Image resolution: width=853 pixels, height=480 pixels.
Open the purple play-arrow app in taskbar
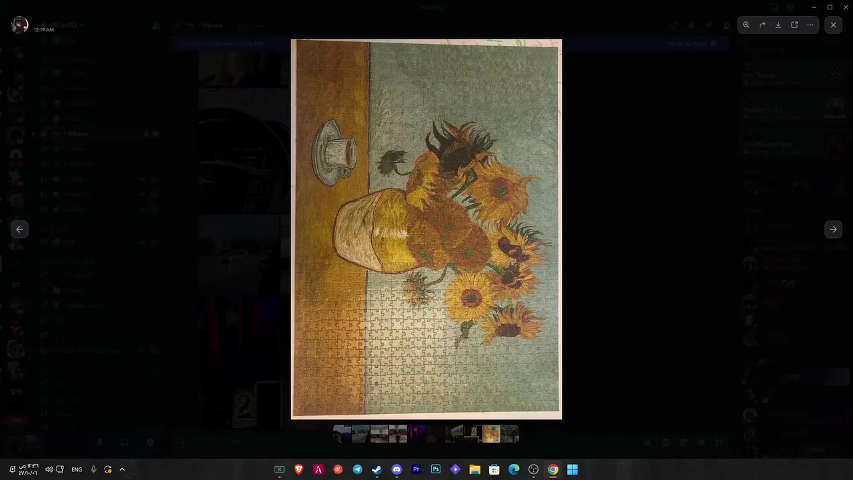click(455, 469)
